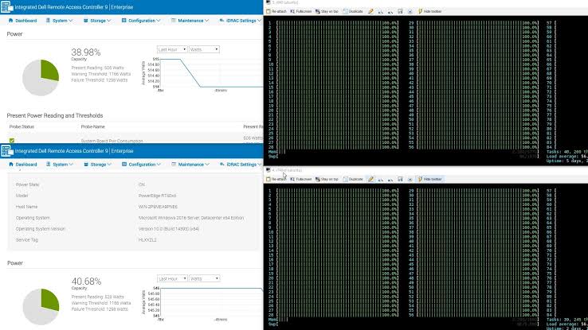Click Re-attach in lower terminal toolbar

pyautogui.click(x=276, y=179)
